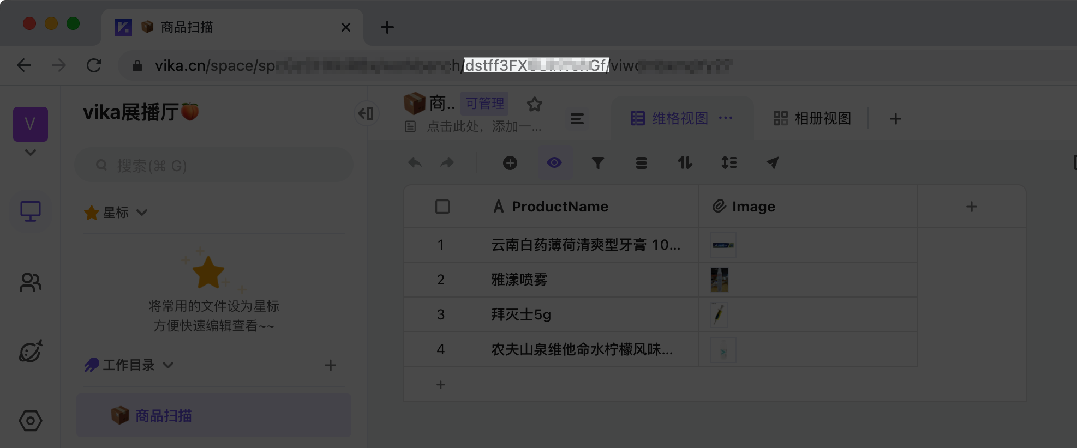Open the image thumbnail in row 3

pyautogui.click(x=719, y=315)
